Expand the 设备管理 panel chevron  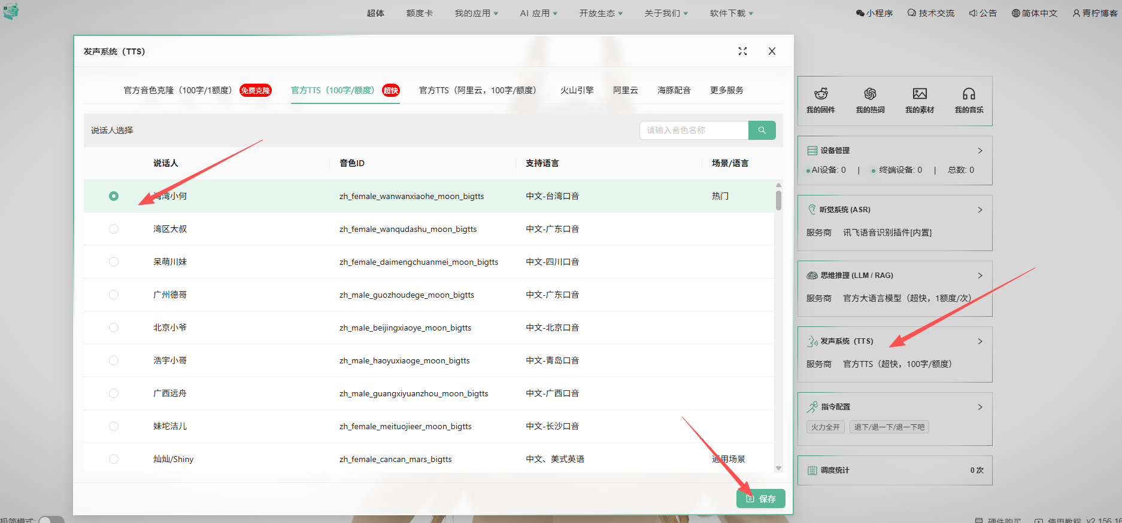980,151
